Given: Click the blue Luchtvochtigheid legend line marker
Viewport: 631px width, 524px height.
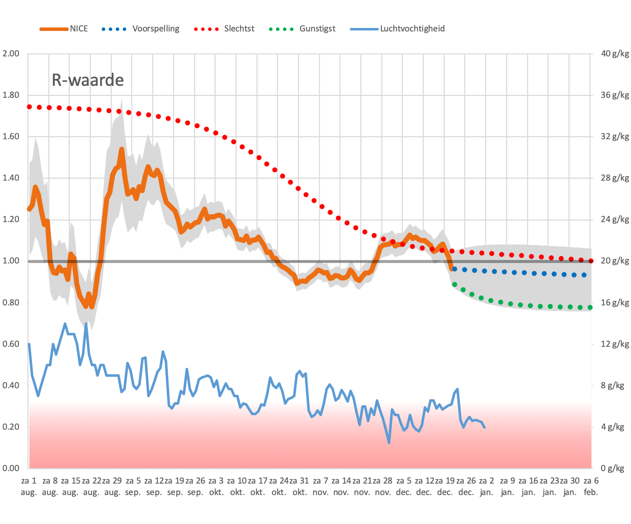Looking at the screenshot, I should click(365, 29).
